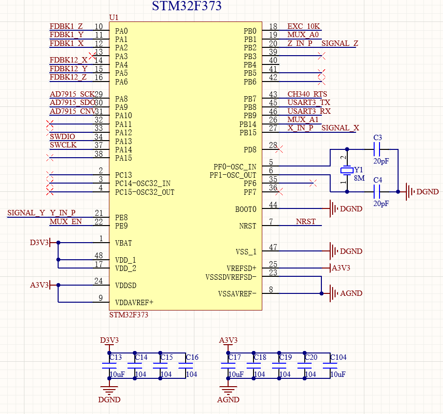Select the C3 capacitor symbol near the crystal
Viewport: 443px width, 414px height.
pyautogui.click(x=377, y=149)
